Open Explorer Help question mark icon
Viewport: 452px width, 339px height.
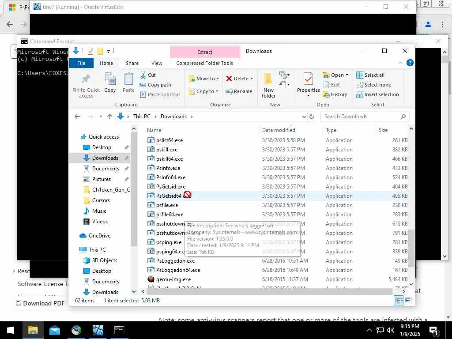[x=410, y=63]
